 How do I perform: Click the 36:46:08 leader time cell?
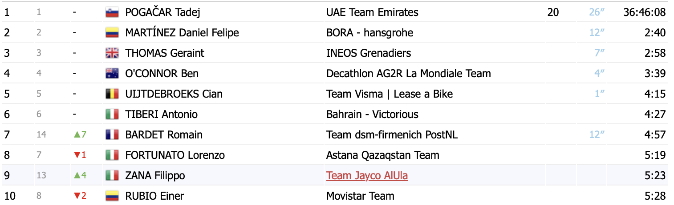pos(644,12)
